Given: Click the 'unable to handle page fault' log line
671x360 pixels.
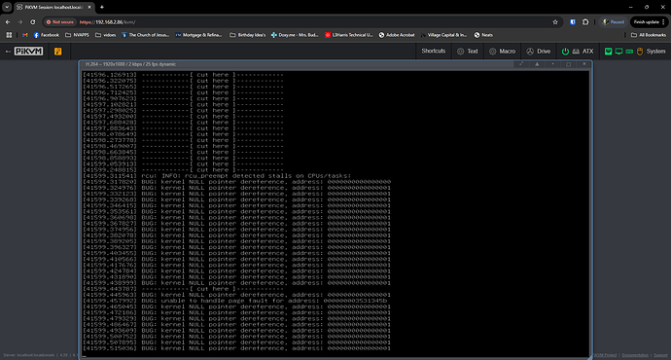Looking at the screenshot, I should (235, 301).
